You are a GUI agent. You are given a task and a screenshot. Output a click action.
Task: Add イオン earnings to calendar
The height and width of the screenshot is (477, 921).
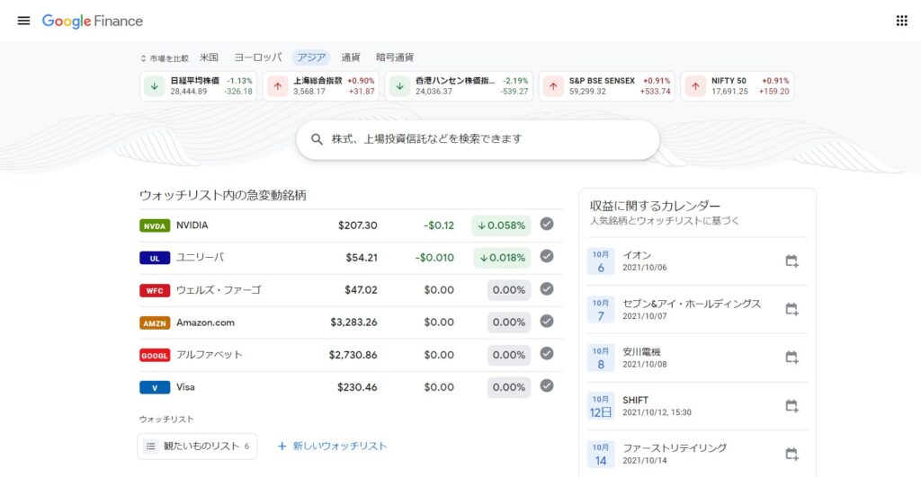[x=791, y=261]
